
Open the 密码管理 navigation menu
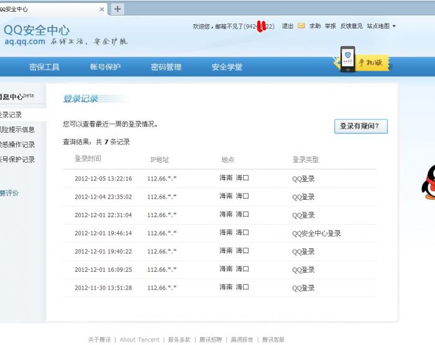point(166,67)
